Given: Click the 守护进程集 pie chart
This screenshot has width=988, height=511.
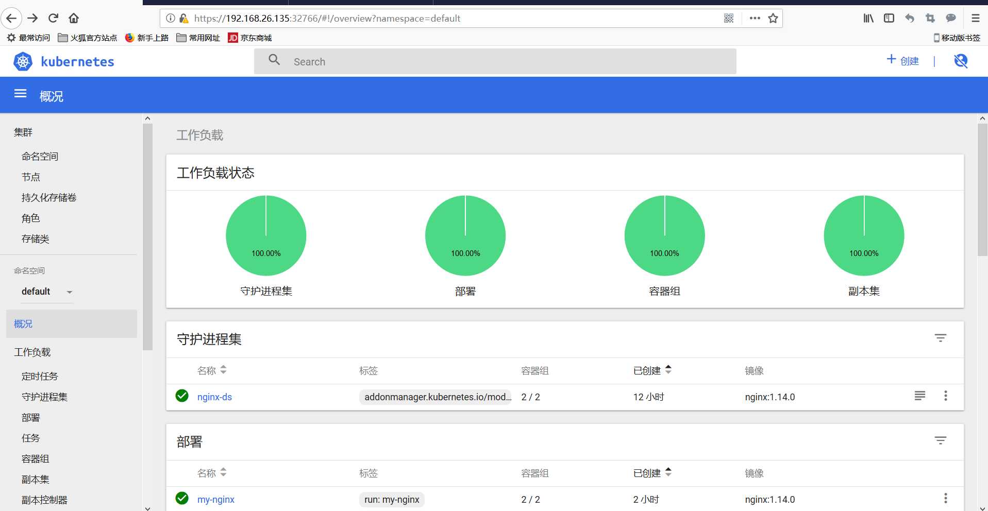Looking at the screenshot, I should [266, 235].
